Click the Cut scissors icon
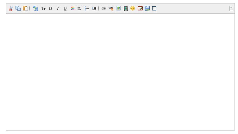238x134 pixels. click(x=11, y=9)
